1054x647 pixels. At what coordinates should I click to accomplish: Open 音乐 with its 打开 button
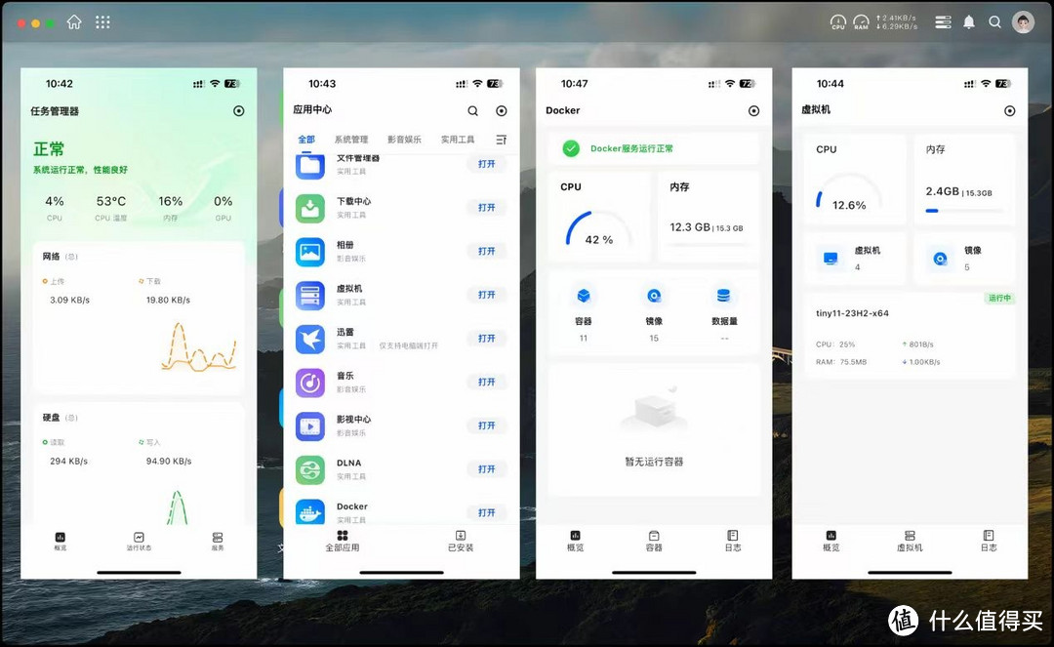(487, 383)
